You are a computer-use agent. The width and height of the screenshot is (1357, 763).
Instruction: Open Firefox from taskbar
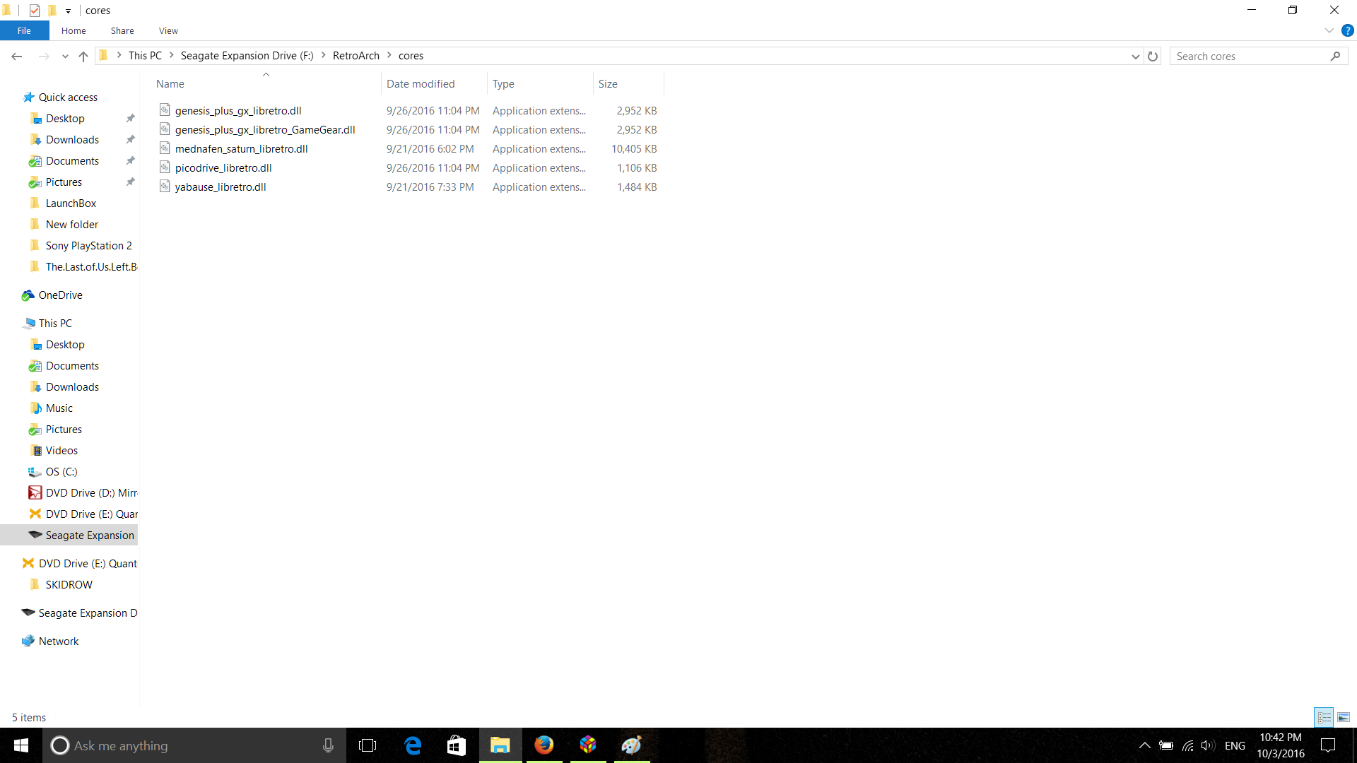[x=544, y=745]
